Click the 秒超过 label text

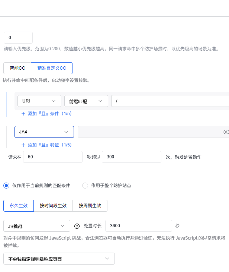pyautogui.click(x=94, y=157)
